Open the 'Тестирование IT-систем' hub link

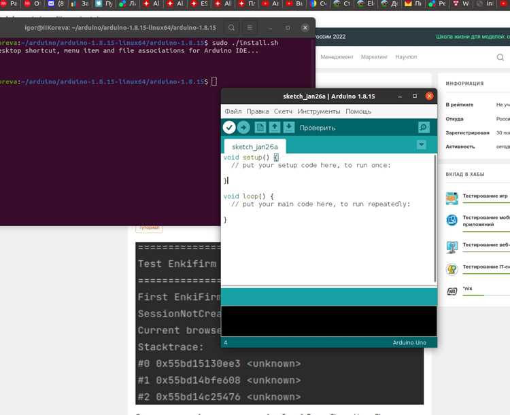click(486, 267)
